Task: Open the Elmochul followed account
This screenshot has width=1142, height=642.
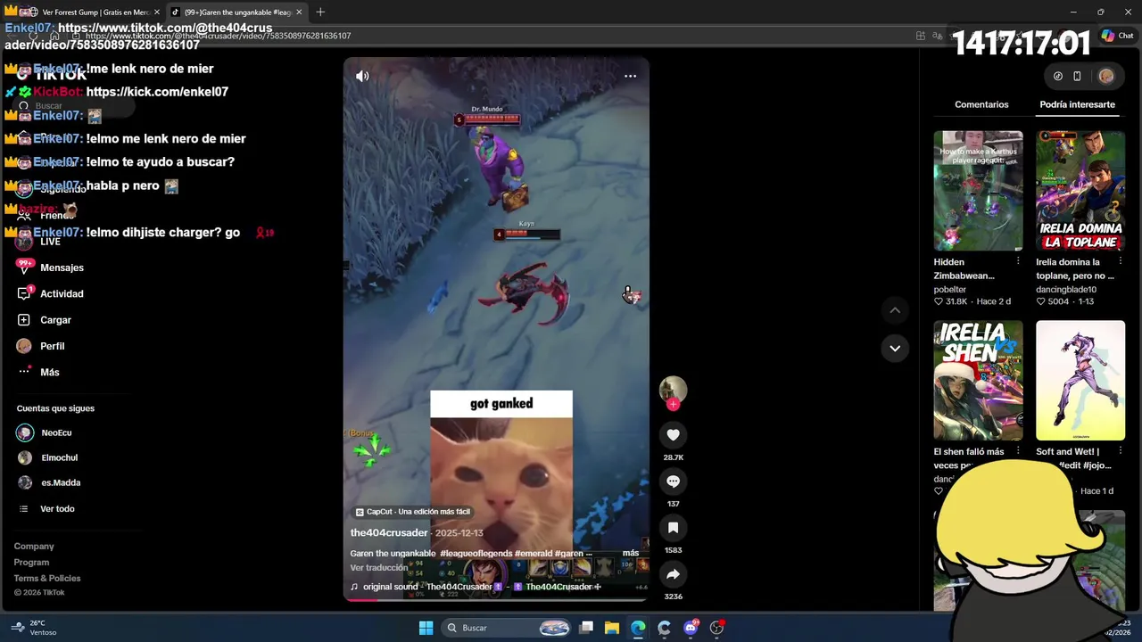Action: (59, 457)
